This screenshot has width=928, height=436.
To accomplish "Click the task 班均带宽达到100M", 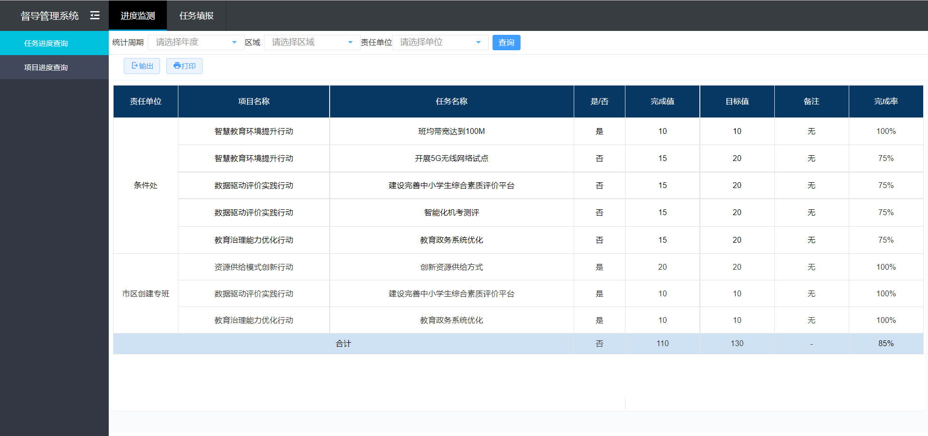I will tap(451, 131).
